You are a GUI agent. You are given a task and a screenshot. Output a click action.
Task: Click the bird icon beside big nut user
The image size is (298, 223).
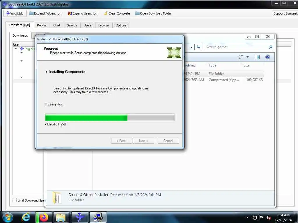[x=22, y=49]
